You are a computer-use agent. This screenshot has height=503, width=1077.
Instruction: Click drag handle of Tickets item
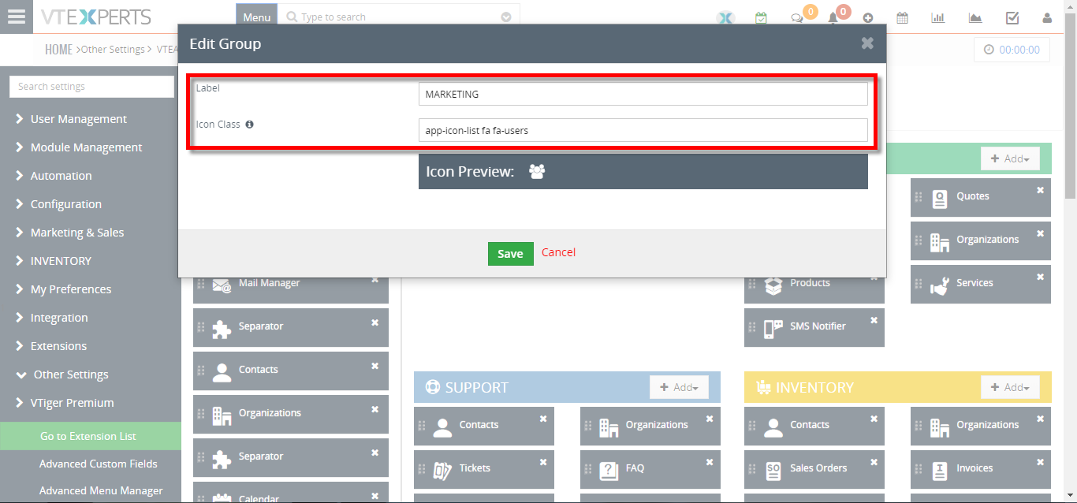(422, 470)
